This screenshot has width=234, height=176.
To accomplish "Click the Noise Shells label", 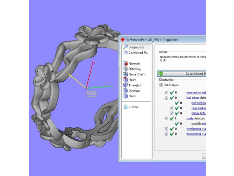I will coord(136,74).
